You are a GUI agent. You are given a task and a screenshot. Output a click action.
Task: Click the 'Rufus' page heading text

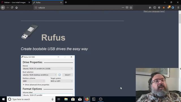53,37
